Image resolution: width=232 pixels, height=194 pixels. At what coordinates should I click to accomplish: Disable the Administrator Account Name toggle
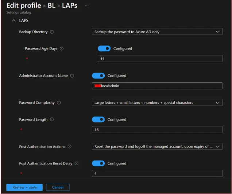tap(98, 76)
